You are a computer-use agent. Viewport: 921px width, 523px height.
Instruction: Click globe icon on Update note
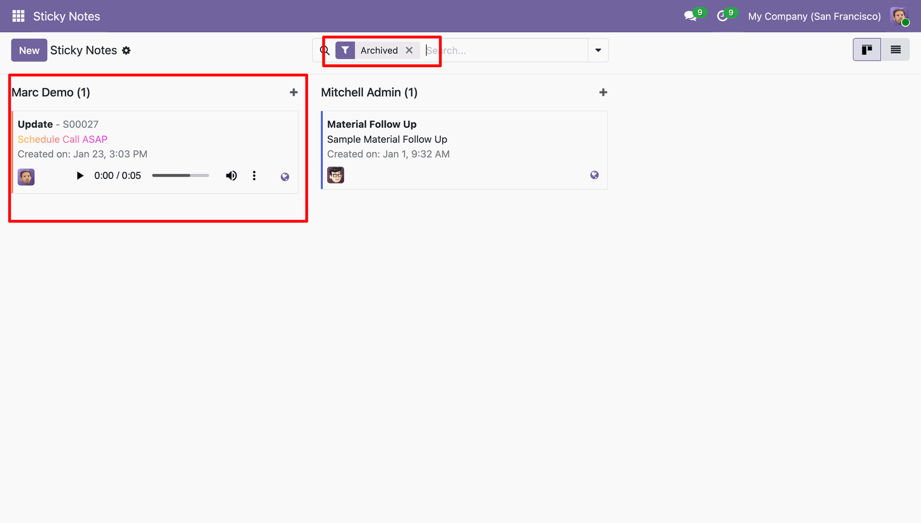click(x=285, y=177)
